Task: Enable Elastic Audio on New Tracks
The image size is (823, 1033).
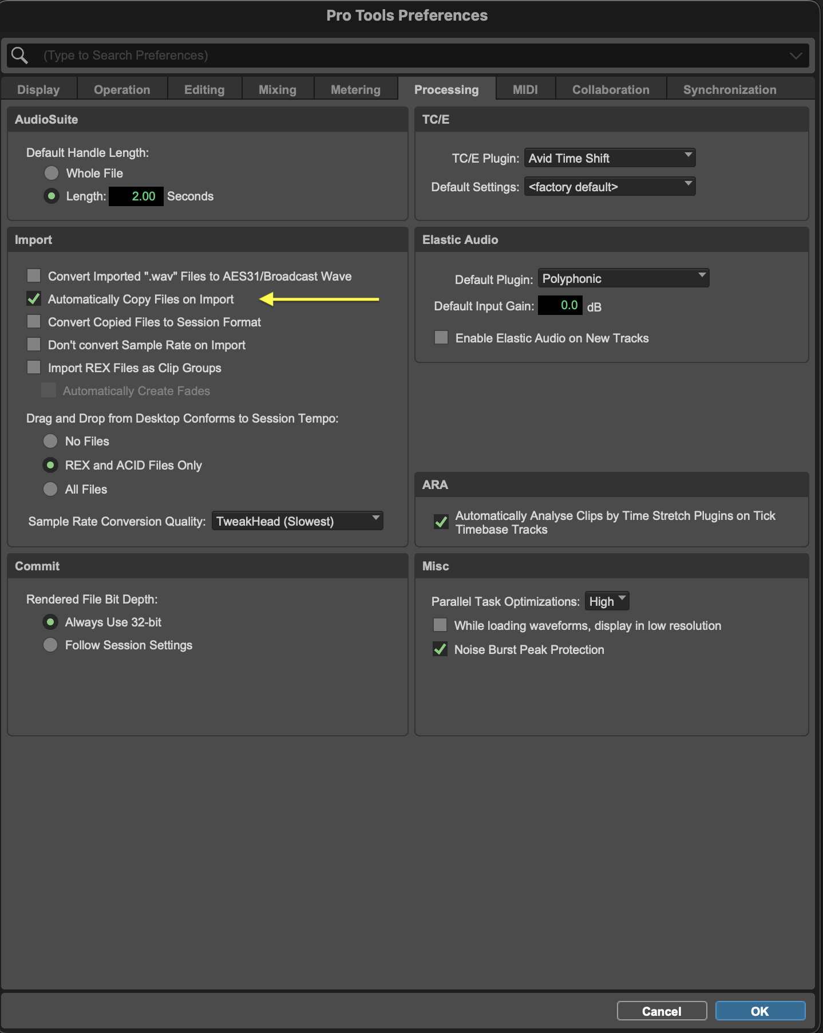Action: click(x=441, y=338)
